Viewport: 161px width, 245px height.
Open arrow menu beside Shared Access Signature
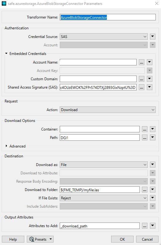(x=150, y=87)
